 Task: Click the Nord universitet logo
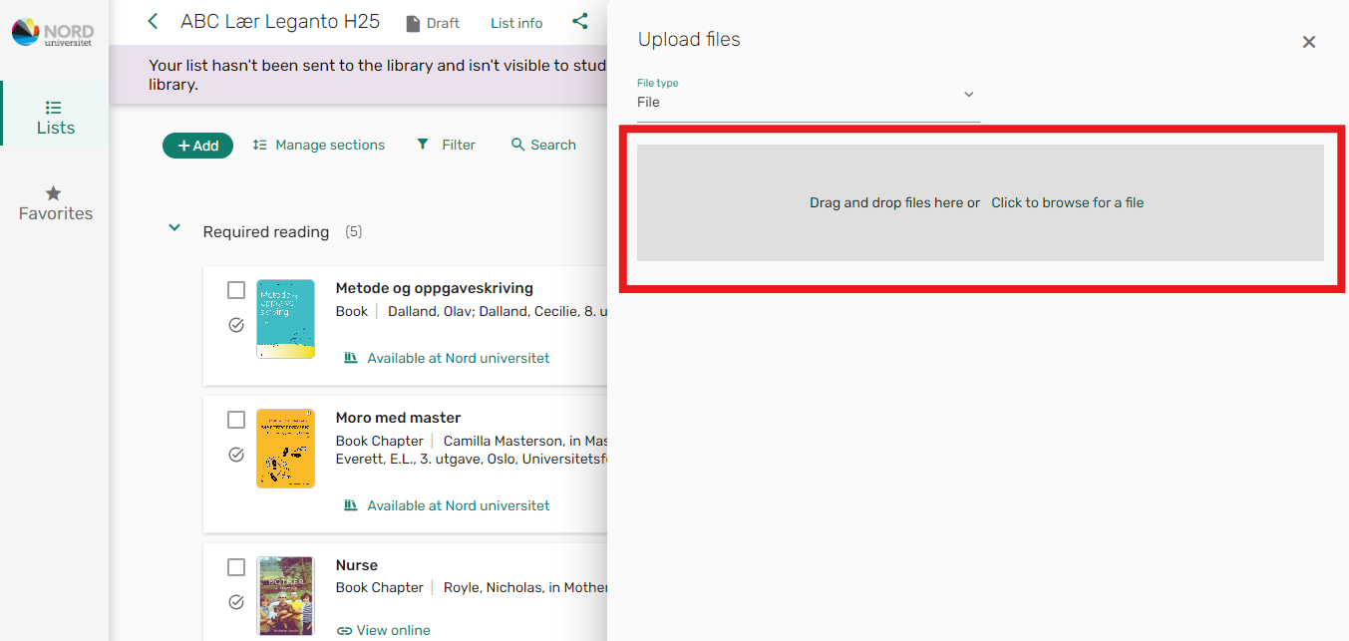pyautogui.click(x=53, y=32)
